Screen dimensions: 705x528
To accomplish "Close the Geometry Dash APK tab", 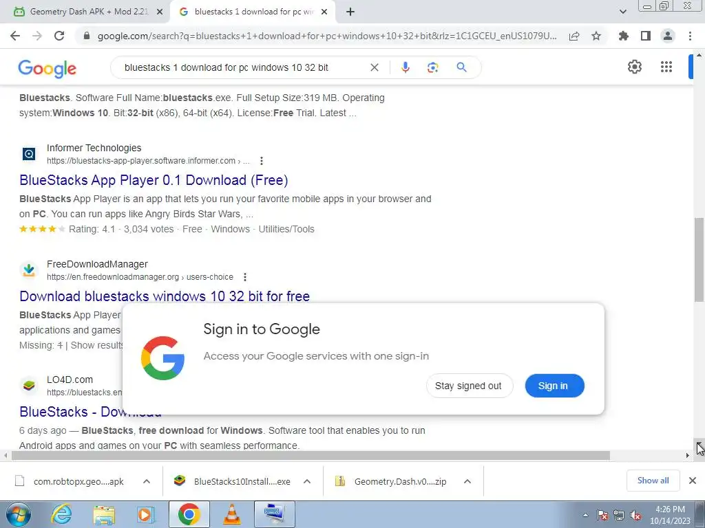I will pos(160,12).
